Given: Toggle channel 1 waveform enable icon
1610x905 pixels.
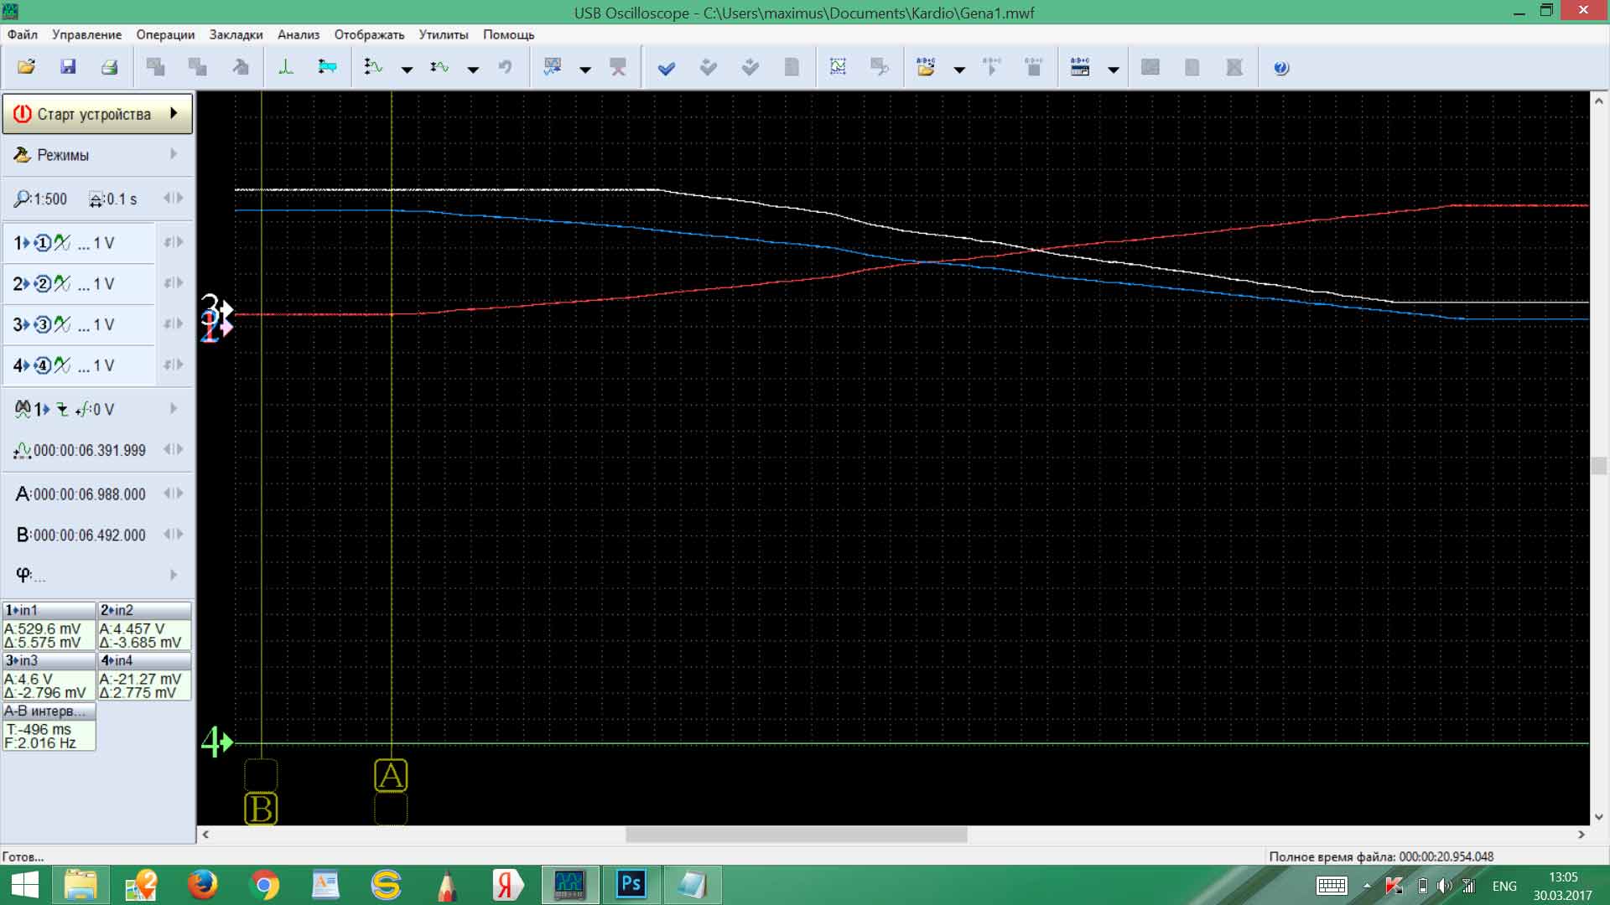Looking at the screenshot, I should (x=63, y=243).
